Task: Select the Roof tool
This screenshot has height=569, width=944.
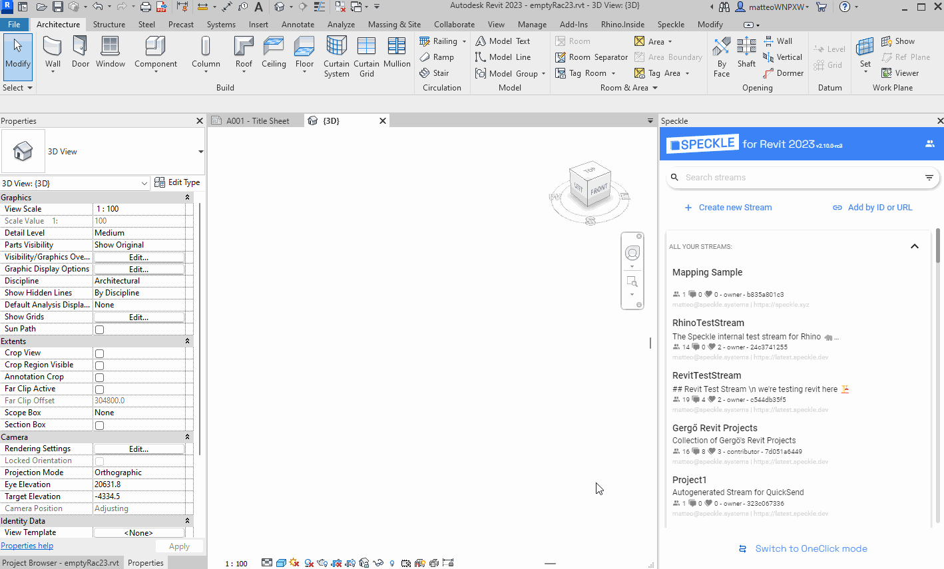Action: click(x=244, y=53)
